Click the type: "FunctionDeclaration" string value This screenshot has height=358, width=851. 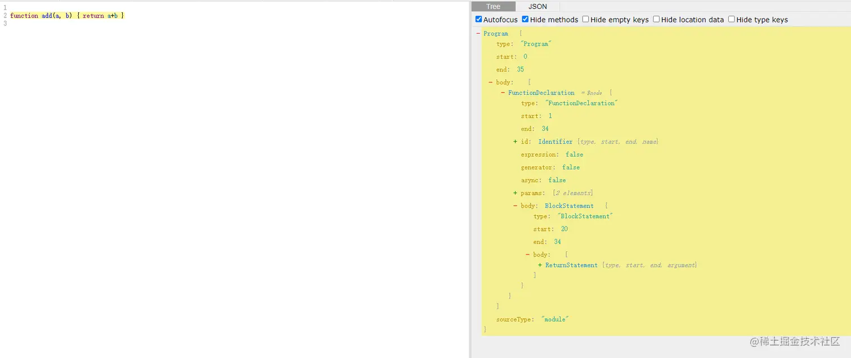[581, 103]
